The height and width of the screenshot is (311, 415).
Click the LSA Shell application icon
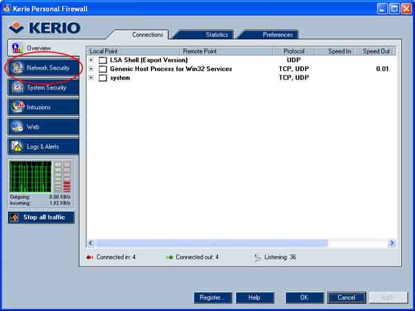pos(102,60)
